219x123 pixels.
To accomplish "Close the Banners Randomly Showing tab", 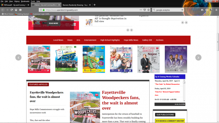I will (90, 5).
